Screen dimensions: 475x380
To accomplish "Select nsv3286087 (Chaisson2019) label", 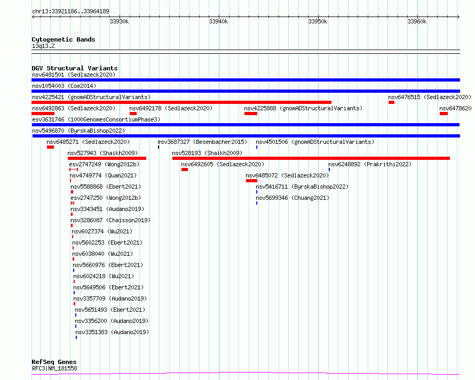I will (110, 220).
